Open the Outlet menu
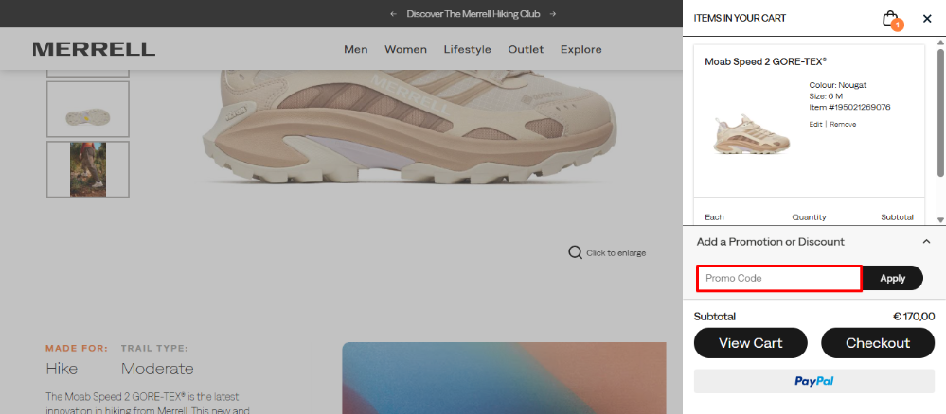This screenshot has height=414, width=946. [526, 49]
